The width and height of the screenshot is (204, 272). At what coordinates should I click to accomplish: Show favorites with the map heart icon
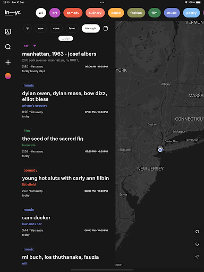tap(197, 244)
